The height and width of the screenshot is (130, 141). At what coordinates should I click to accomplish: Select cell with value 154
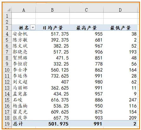120,112
